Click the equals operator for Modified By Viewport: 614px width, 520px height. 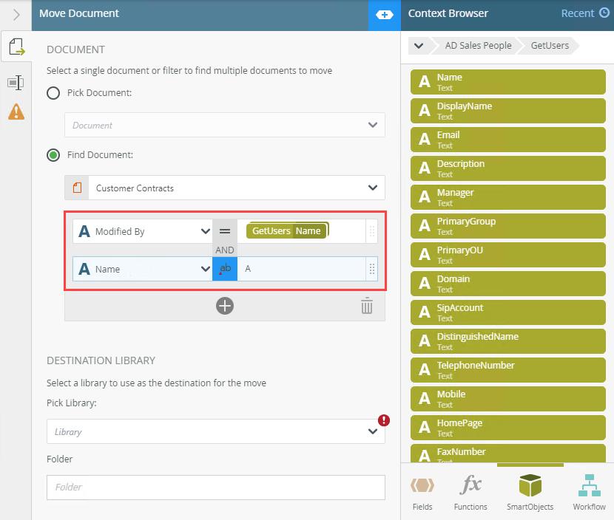pyautogui.click(x=225, y=231)
